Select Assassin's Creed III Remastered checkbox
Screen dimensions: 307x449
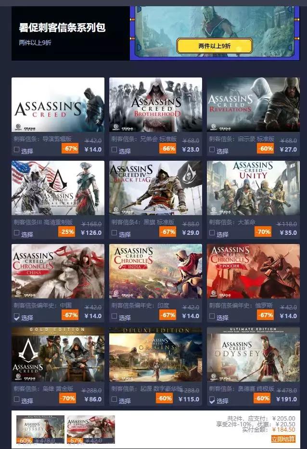click(x=17, y=233)
